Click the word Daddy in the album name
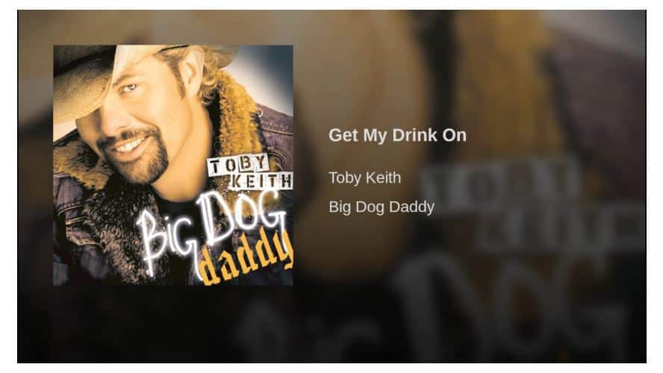Viewport: 663px width, 373px height. pos(411,207)
